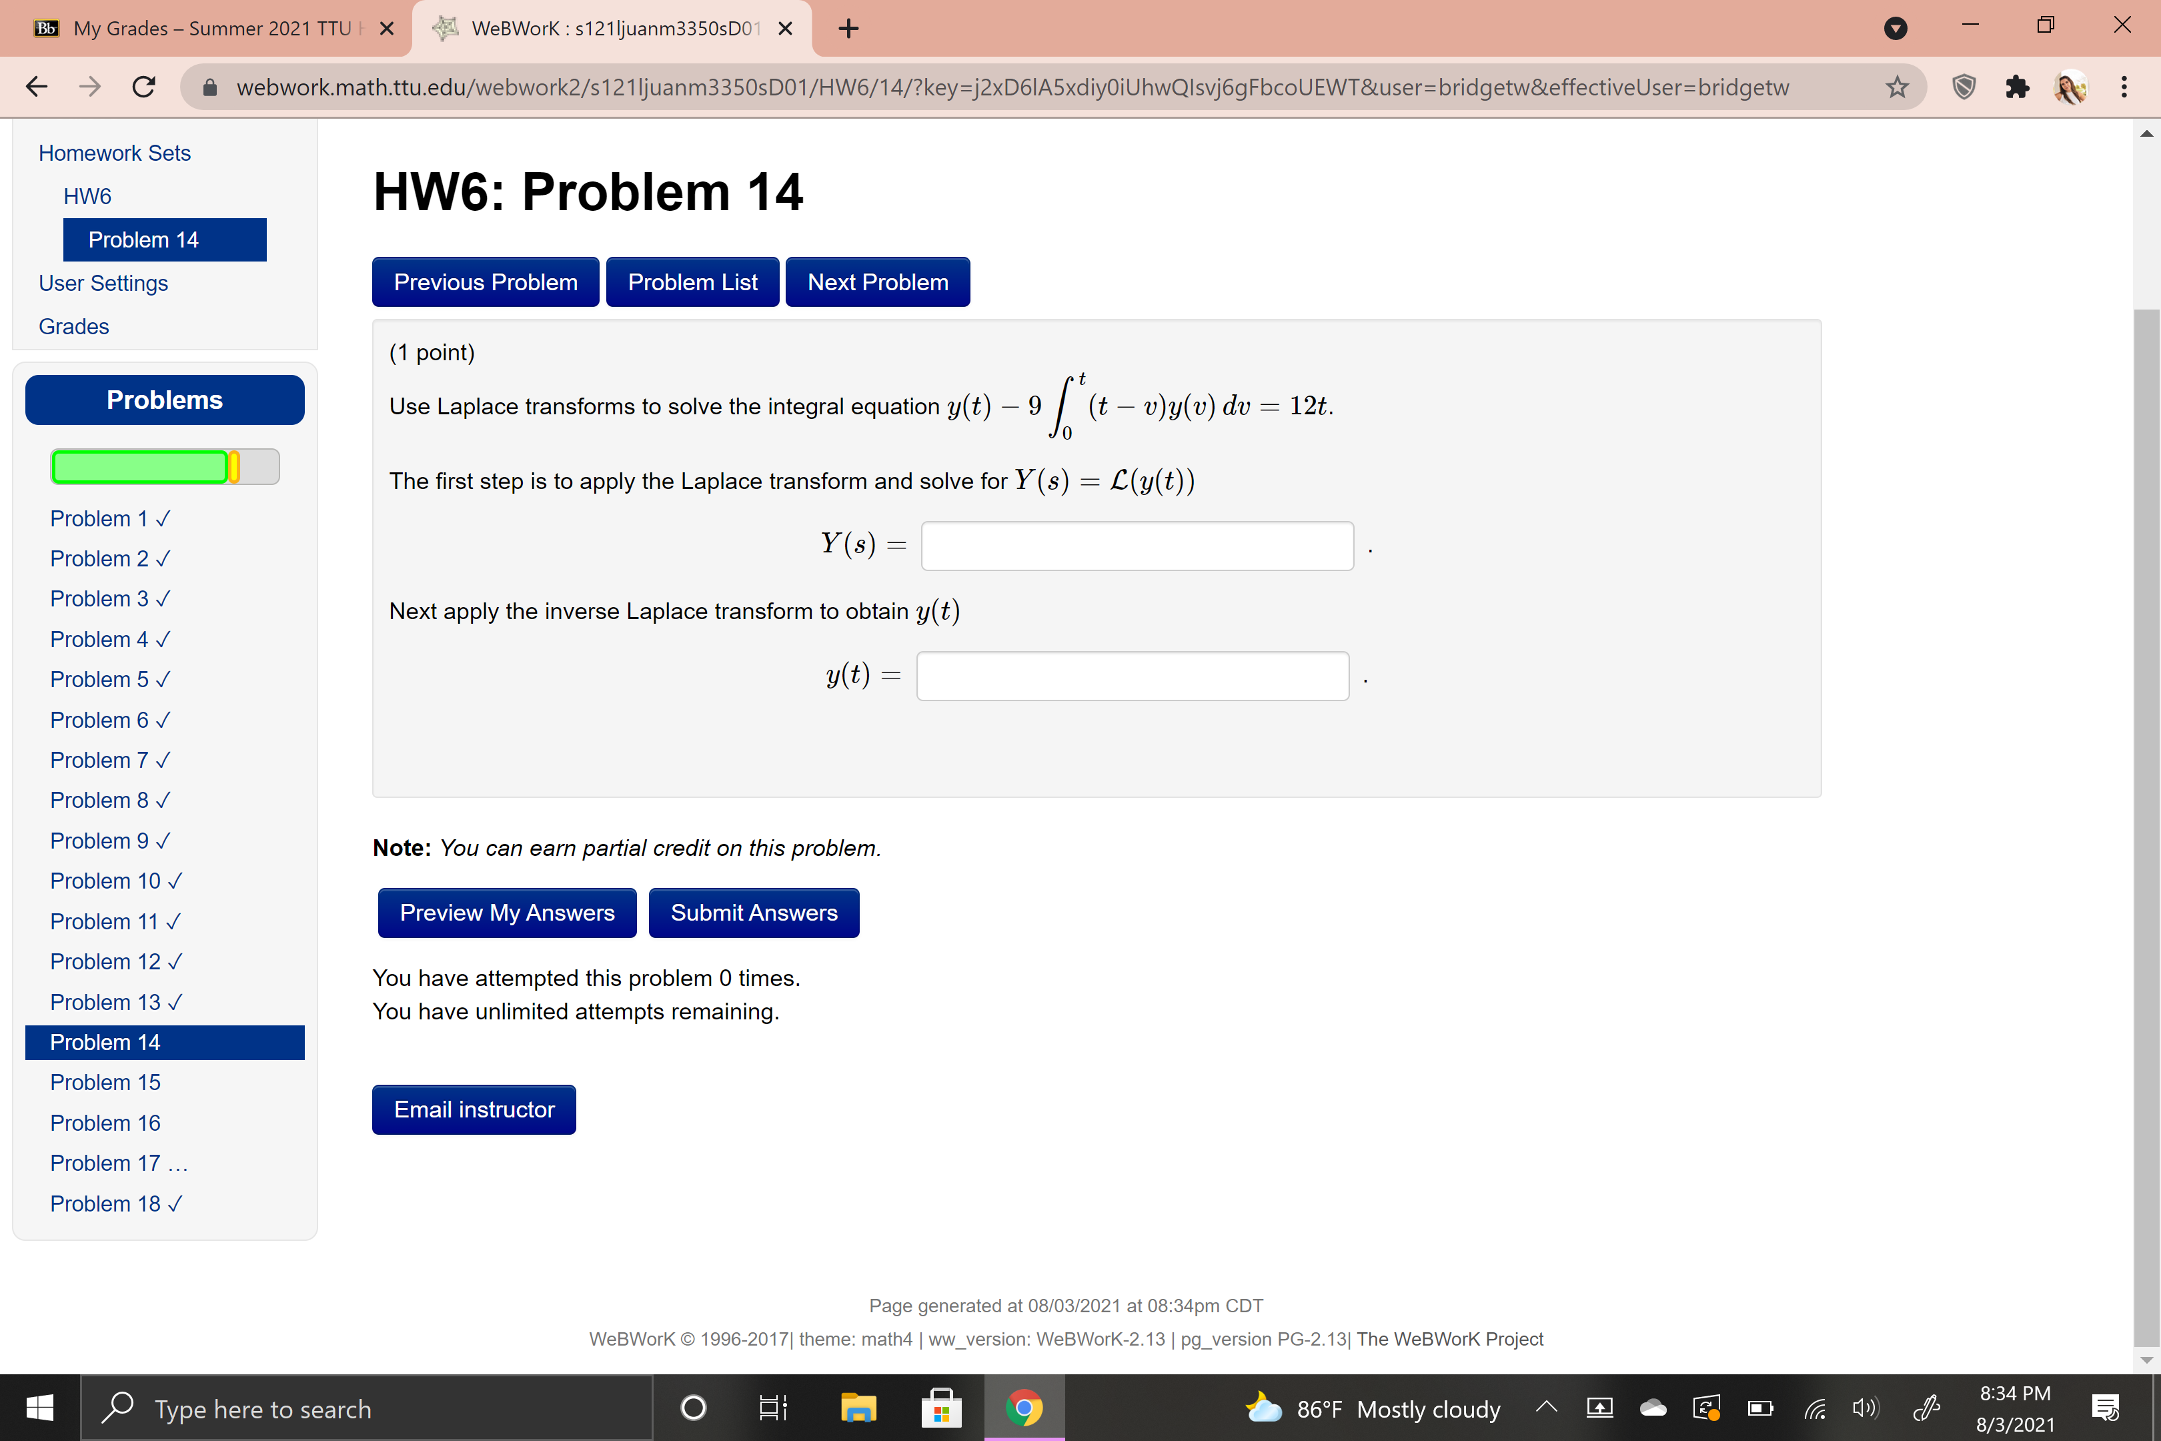
Task: Click inside the Y(s) answer field
Action: pyautogui.click(x=1137, y=545)
